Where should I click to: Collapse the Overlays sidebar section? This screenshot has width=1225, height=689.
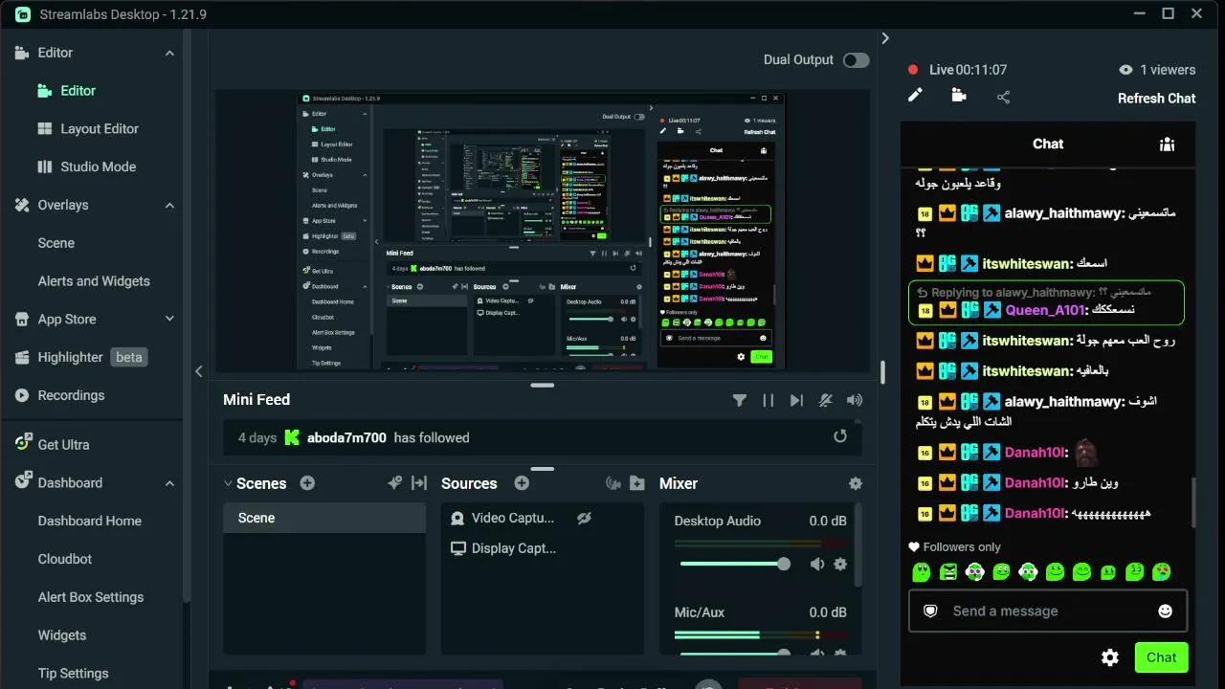(x=169, y=206)
